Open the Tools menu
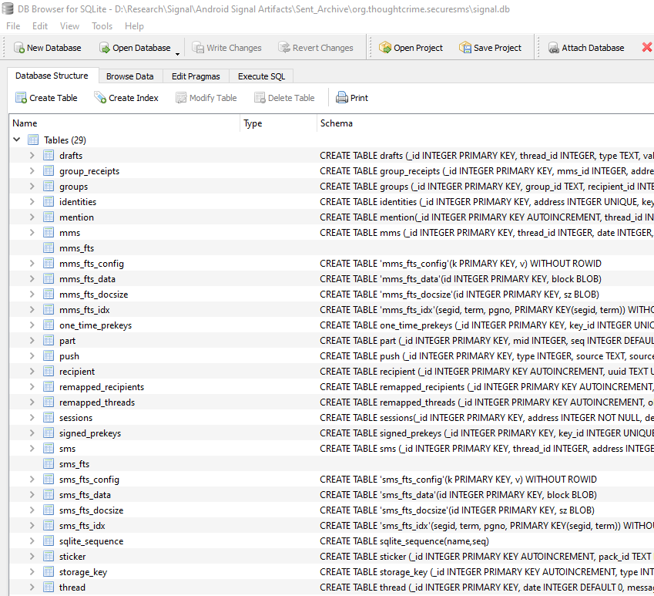Image resolution: width=654 pixels, height=596 pixels. pos(102,26)
